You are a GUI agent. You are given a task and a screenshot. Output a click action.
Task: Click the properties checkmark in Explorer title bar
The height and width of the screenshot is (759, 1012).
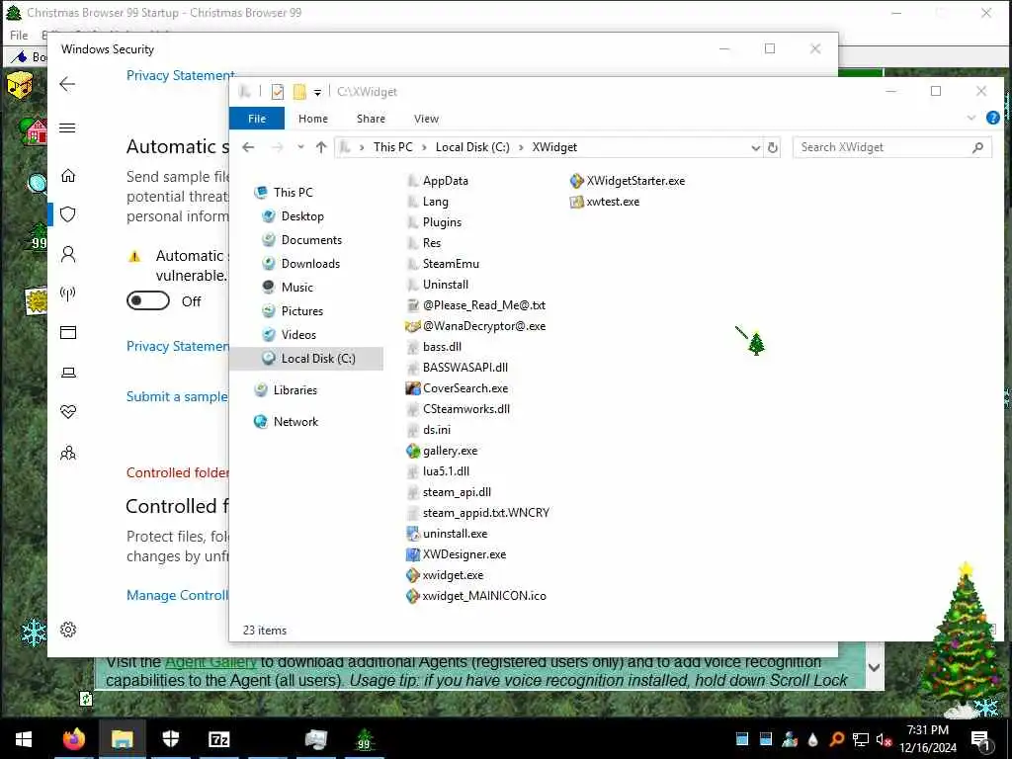click(278, 92)
